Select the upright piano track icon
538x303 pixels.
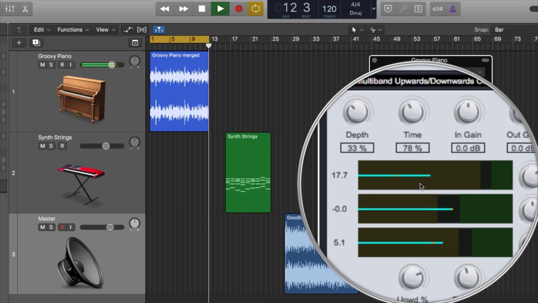81,99
